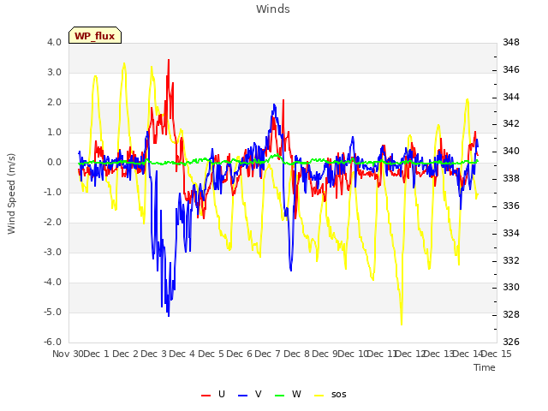This screenshot has height=411, width=548.
Task: Click the 346 right axis label
Action: (x=511, y=70)
